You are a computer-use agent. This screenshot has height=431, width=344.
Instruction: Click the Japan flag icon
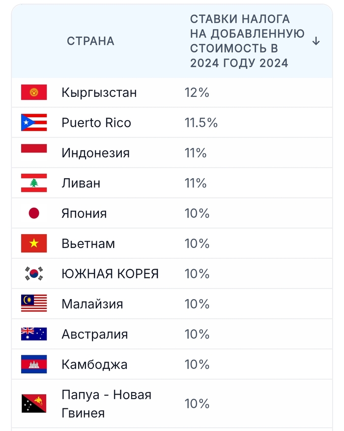pos(34,214)
